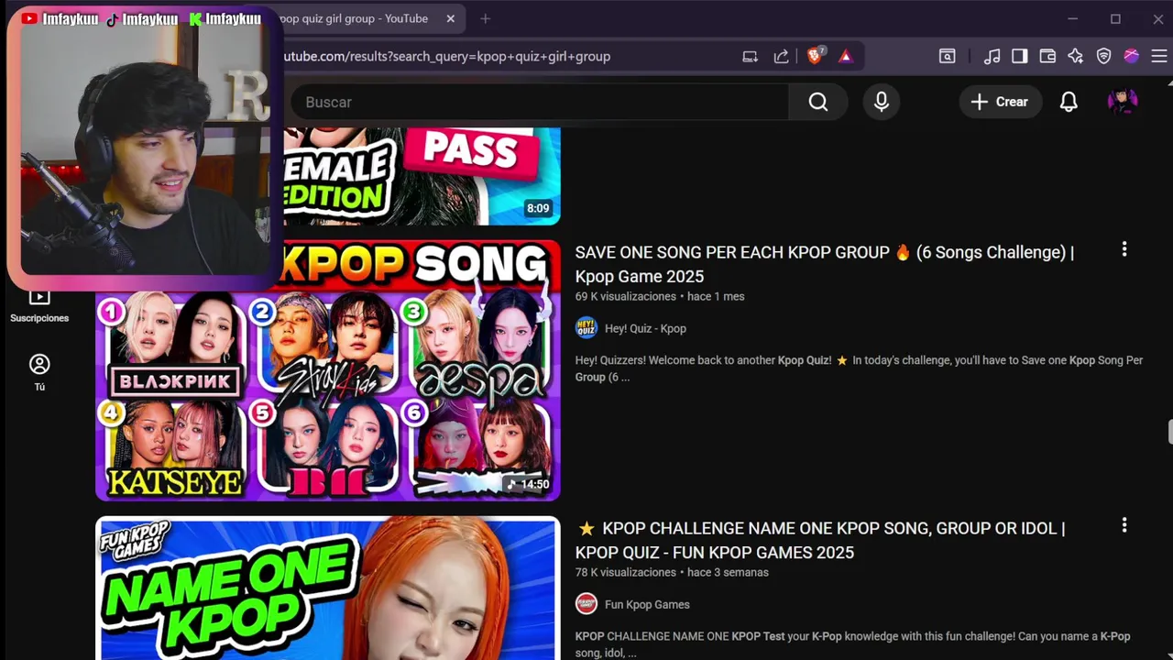The width and height of the screenshot is (1173, 660).
Task: Click the page vertical scrollbar handle
Action: (1169, 432)
